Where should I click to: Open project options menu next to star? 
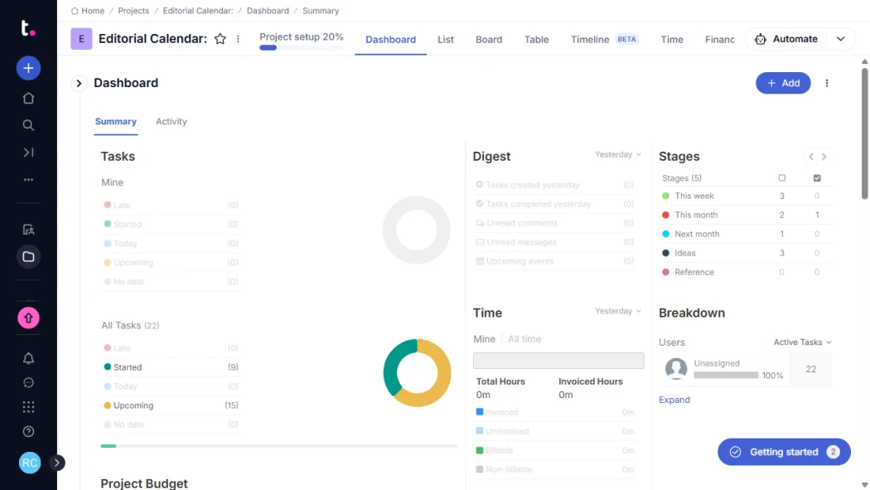238,39
